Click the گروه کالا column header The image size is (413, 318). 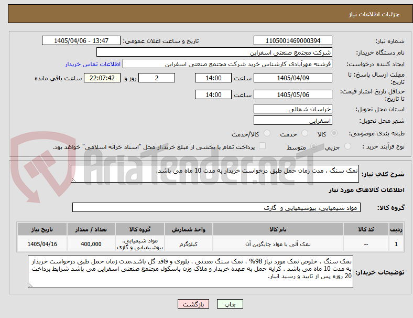click(140, 229)
